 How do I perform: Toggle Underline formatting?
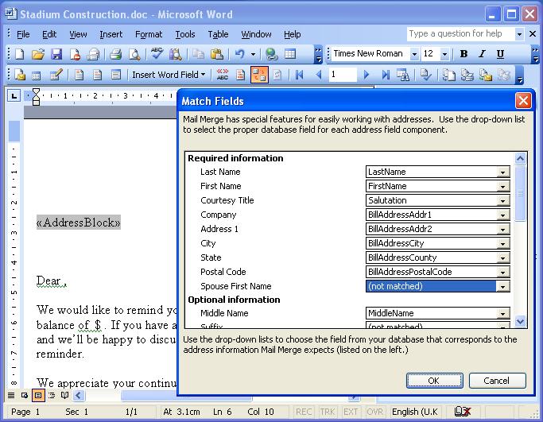pyautogui.click(x=500, y=54)
